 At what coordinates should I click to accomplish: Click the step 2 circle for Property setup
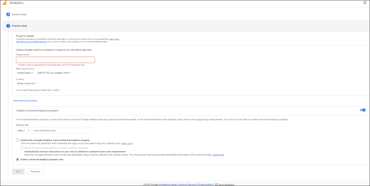click(x=8, y=26)
